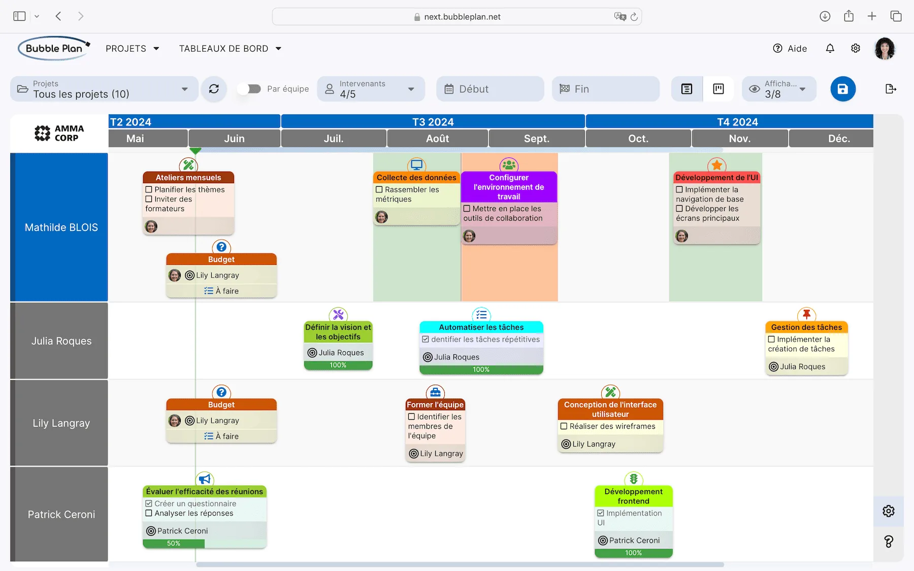Expand the PROJETS menu
The width and height of the screenshot is (914, 571).
(x=133, y=49)
